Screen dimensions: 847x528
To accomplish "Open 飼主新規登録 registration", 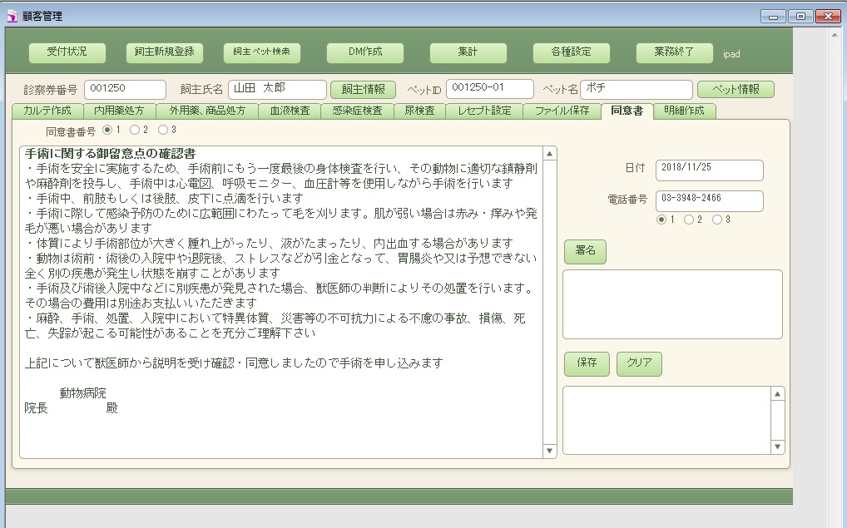I will [165, 52].
